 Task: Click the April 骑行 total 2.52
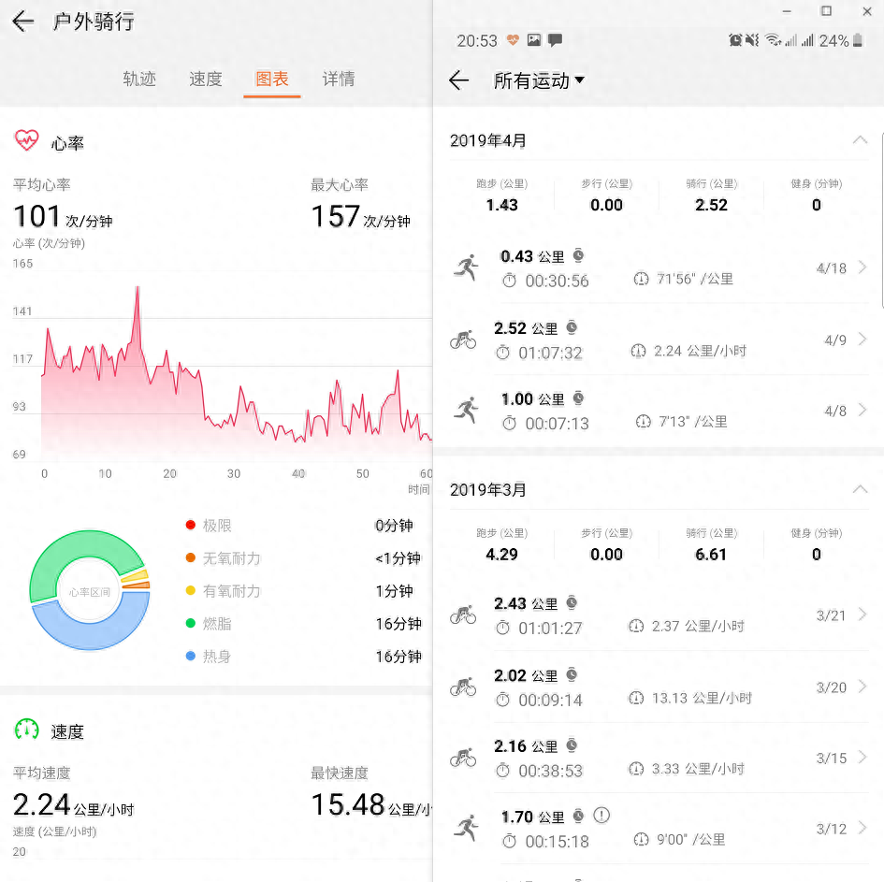pyautogui.click(x=711, y=205)
